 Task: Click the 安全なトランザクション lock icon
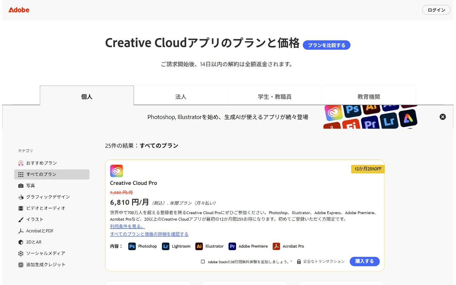click(299, 262)
